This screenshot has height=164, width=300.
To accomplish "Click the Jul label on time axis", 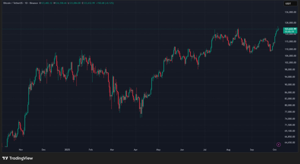I will (205, 150).
